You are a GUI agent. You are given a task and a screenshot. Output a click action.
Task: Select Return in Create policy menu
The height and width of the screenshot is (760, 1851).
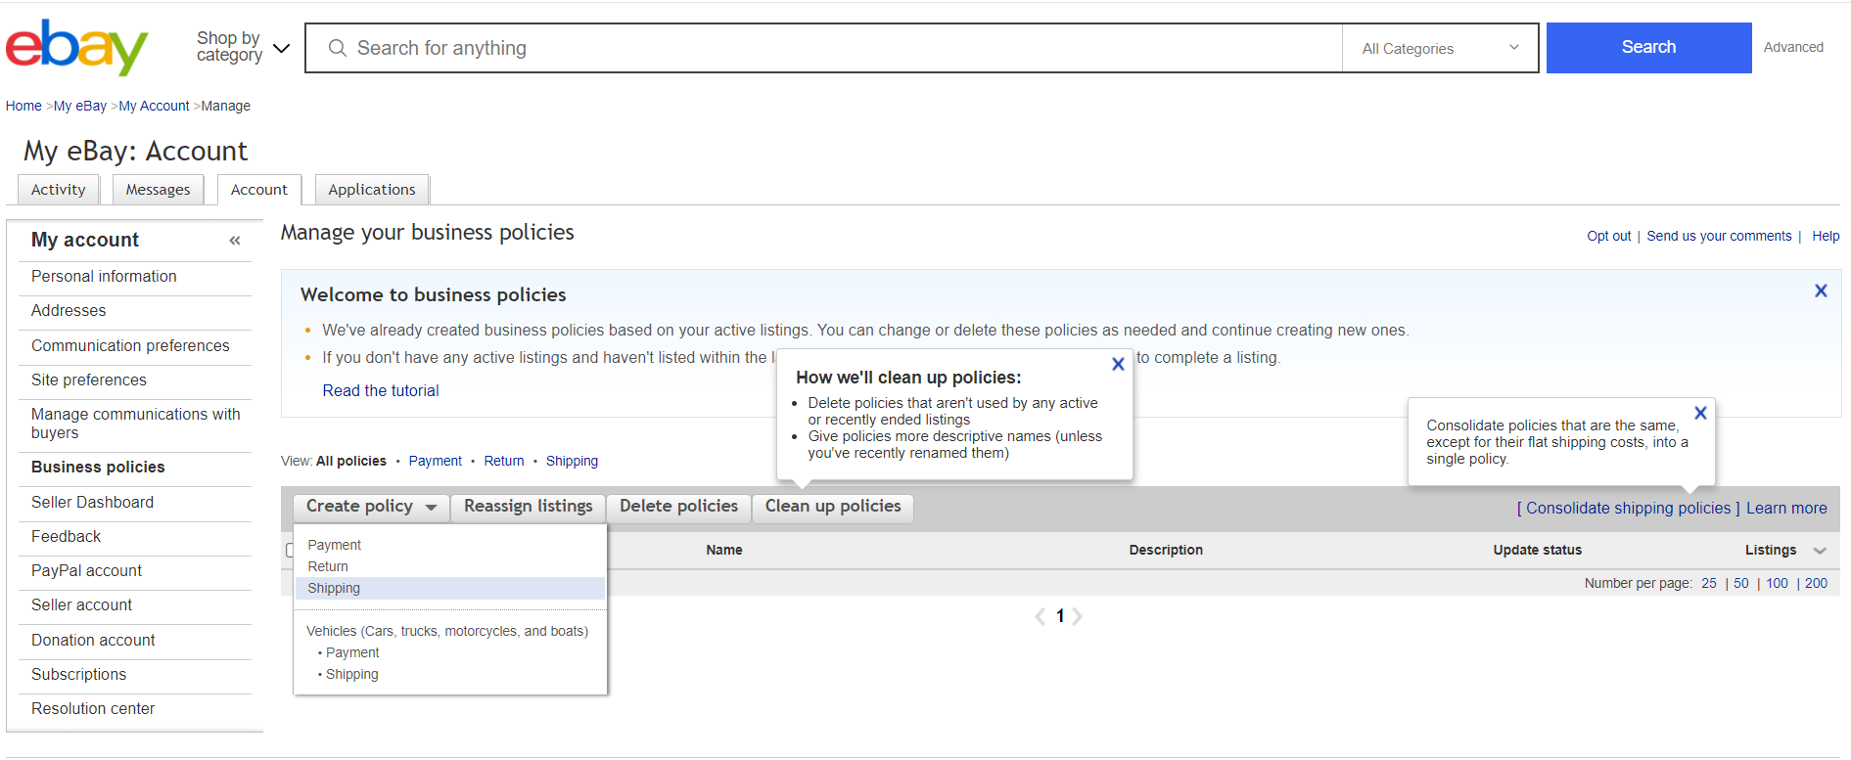[328, 566]
